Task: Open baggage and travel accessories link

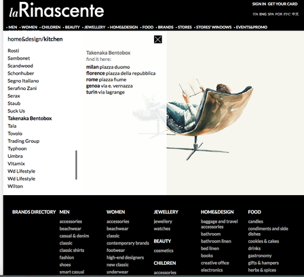Action: pos(219,224)
